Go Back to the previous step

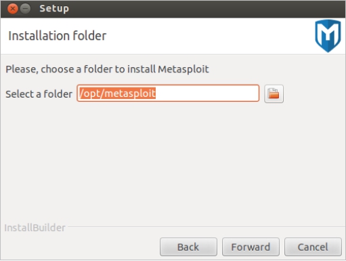[188, 247]
